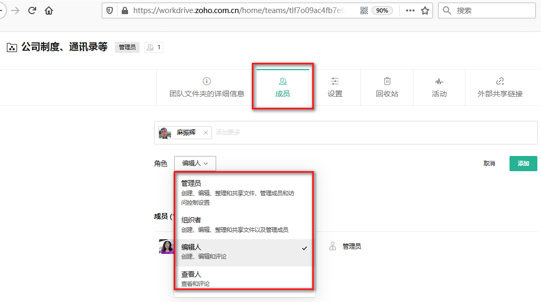Image resolution: width=541 pixels, height=302 pixels.
Task: Click the member count icon showing 1
Action: [153, 47]
